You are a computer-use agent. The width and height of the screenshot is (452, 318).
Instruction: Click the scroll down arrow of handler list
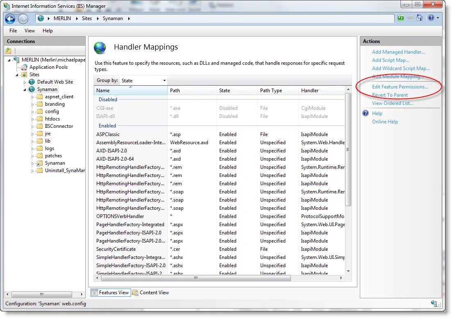[x=348, y=271]
